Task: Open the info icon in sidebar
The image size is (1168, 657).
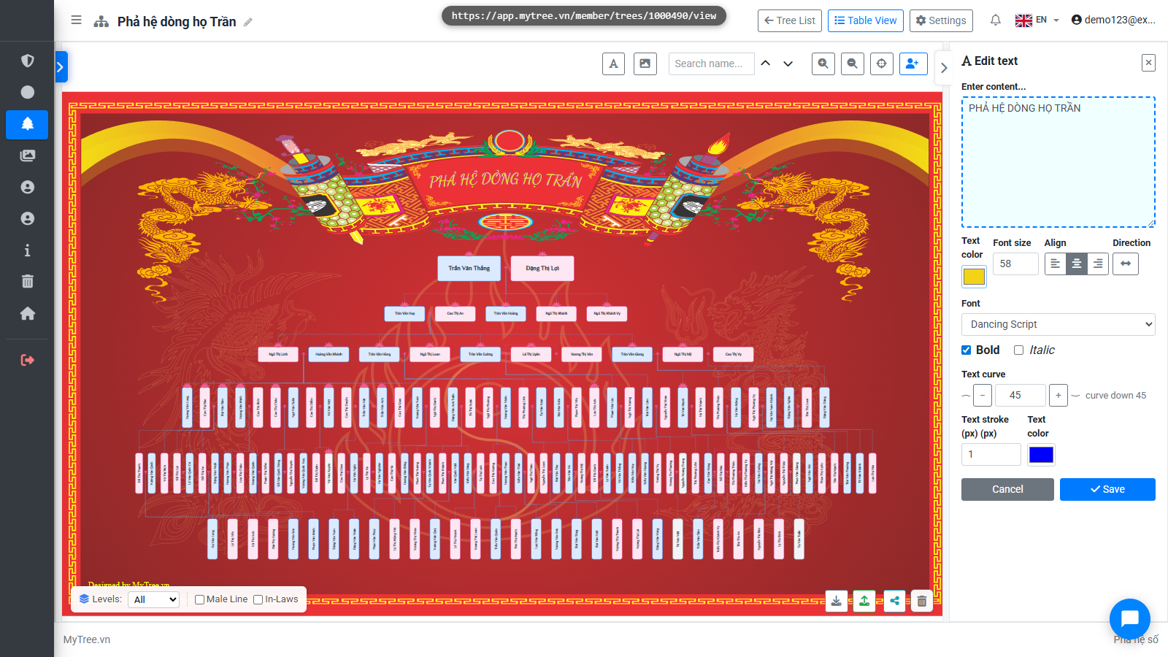Action: [x=27, y=250]
